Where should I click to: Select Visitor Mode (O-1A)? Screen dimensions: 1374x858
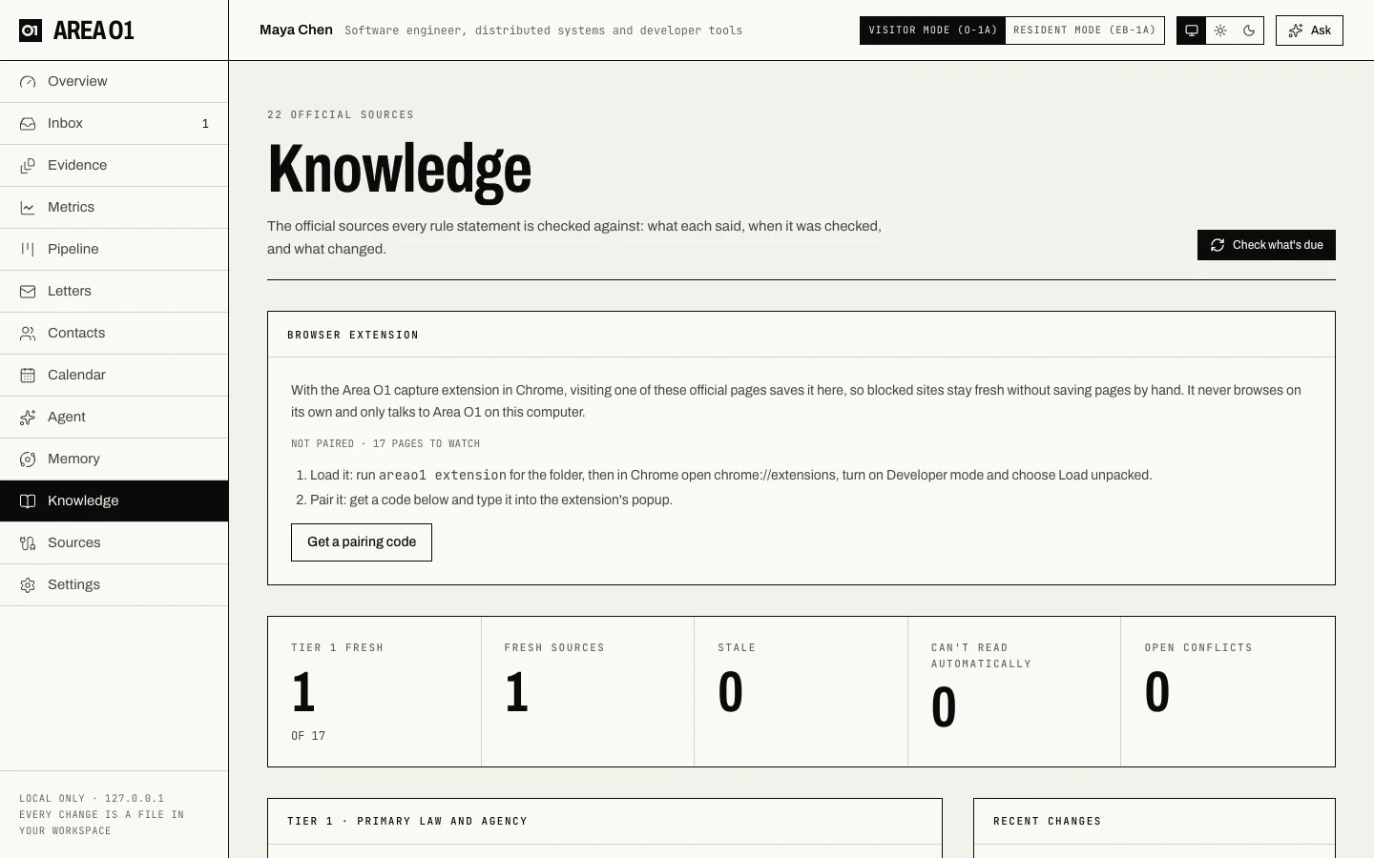(x=932, y=31)
